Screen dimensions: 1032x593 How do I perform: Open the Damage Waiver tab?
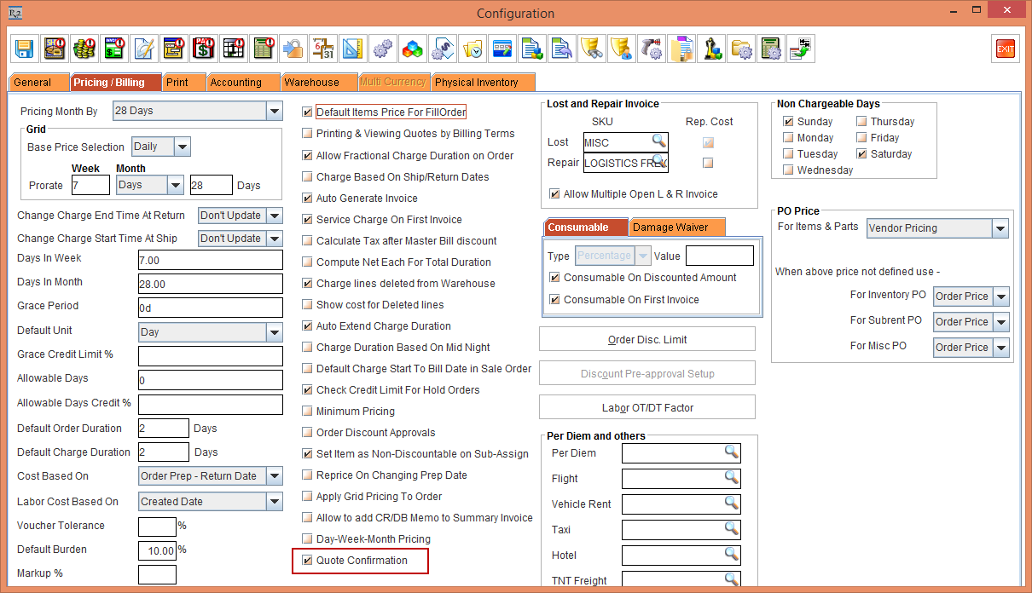click(x=676, y=227)
